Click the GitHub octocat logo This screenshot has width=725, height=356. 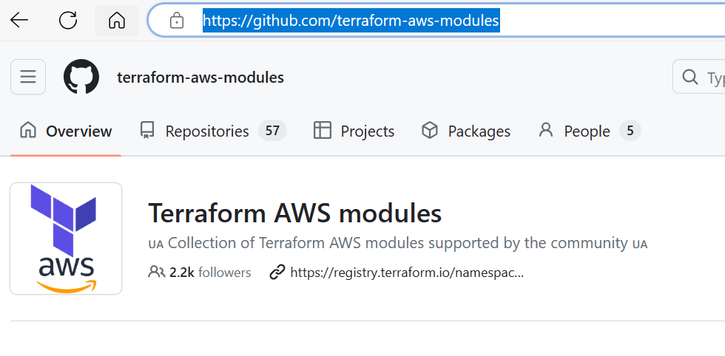pyautogui.click(x=81, y=77)
